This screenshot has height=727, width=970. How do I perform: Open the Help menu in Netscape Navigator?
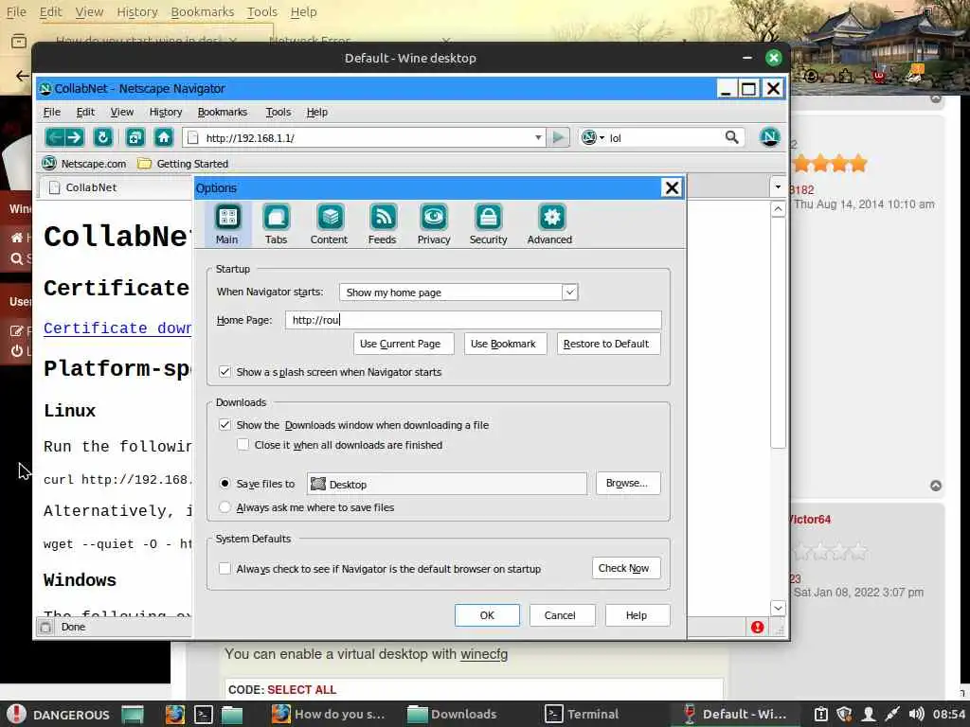(x=316, y=112)
